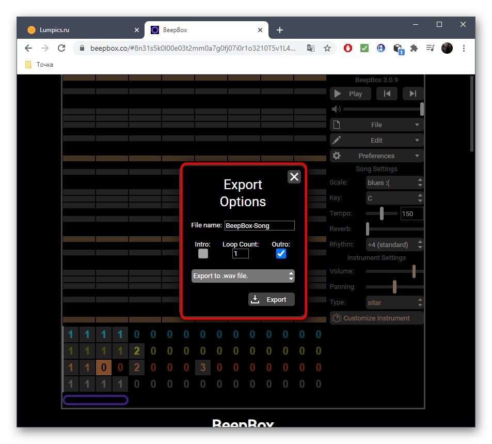The width and height of the screenshot is (492, 444).
Task: Open the Preferences menu
Action: 376,156
